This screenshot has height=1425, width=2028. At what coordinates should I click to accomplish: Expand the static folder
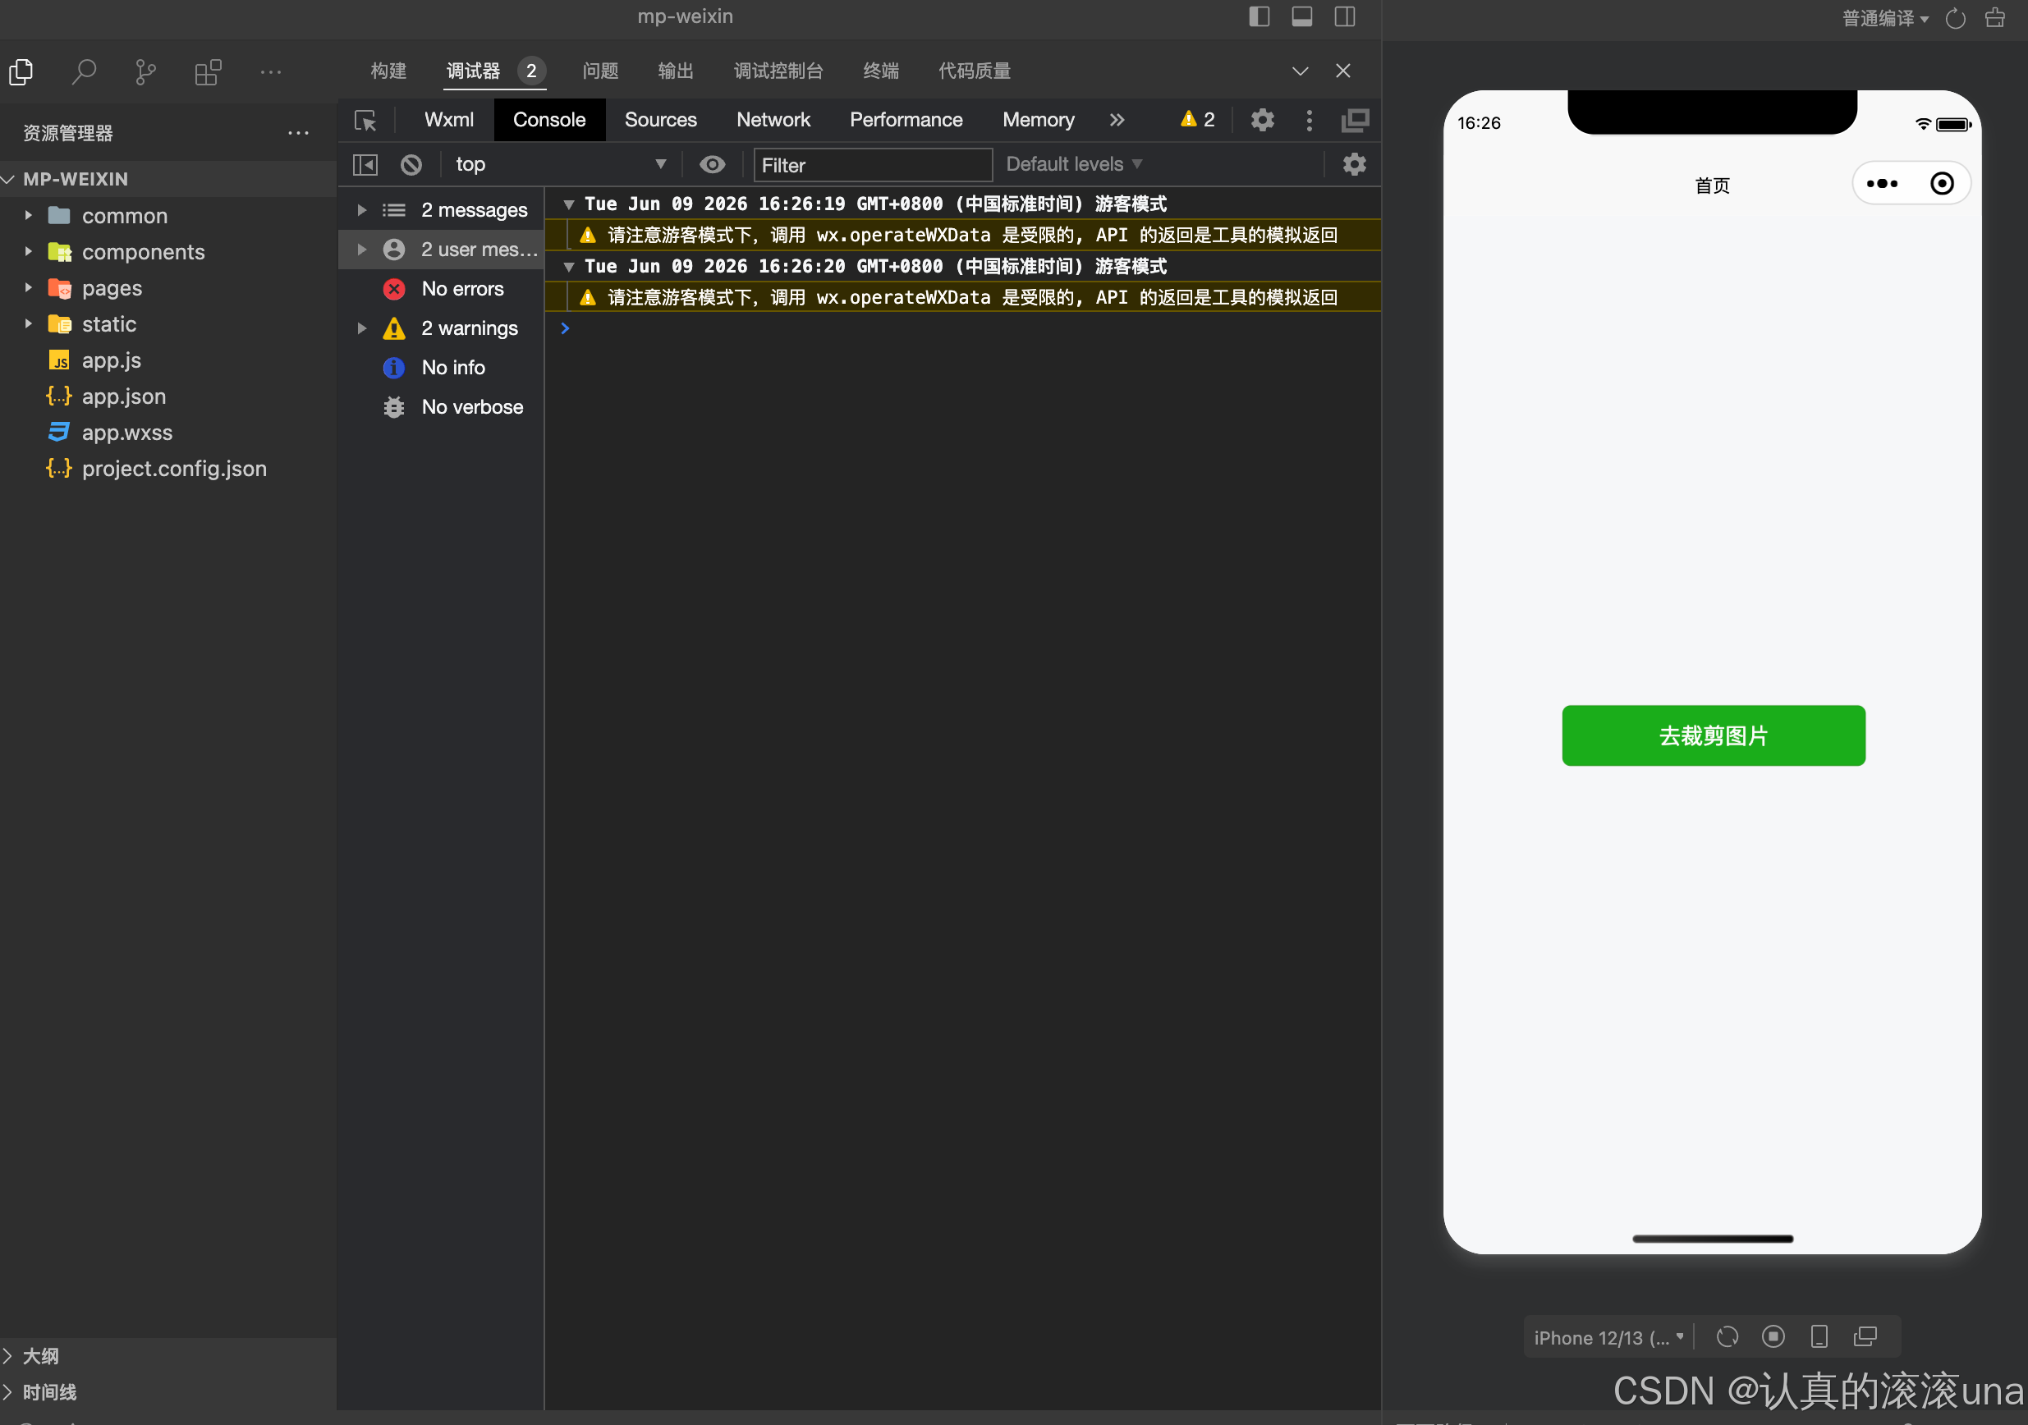click(167, 324)
